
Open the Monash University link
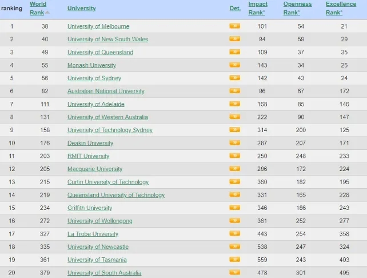[91, 65]
